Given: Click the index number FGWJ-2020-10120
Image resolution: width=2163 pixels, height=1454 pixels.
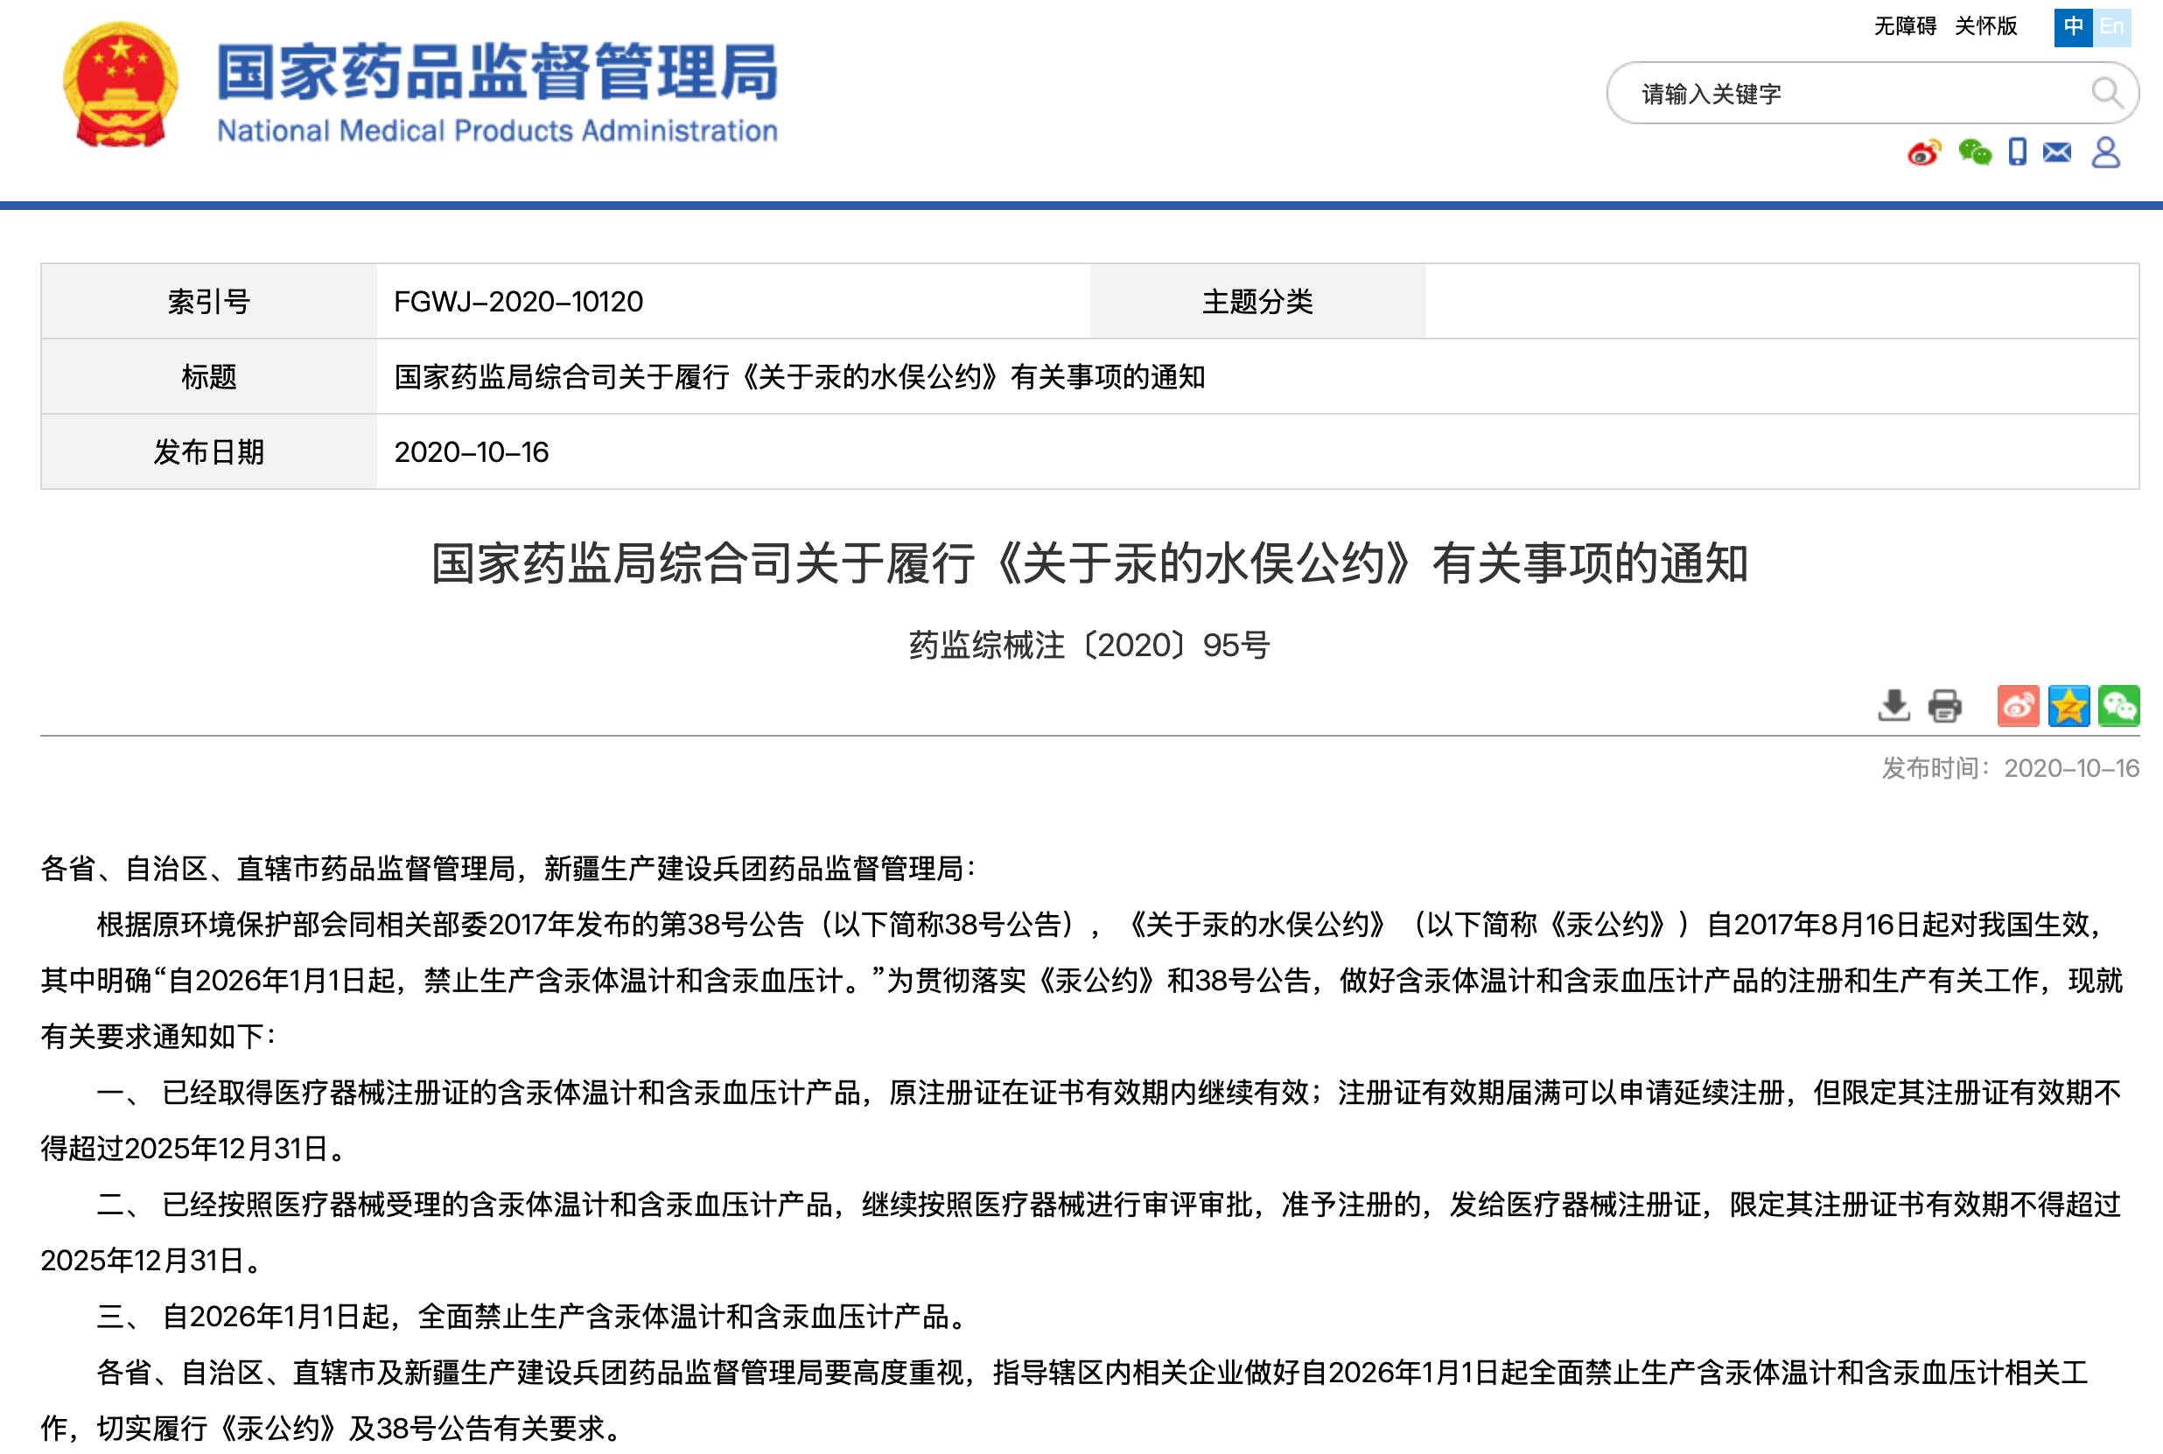Looking at the screenshot, I should click(x=517, y=301).
